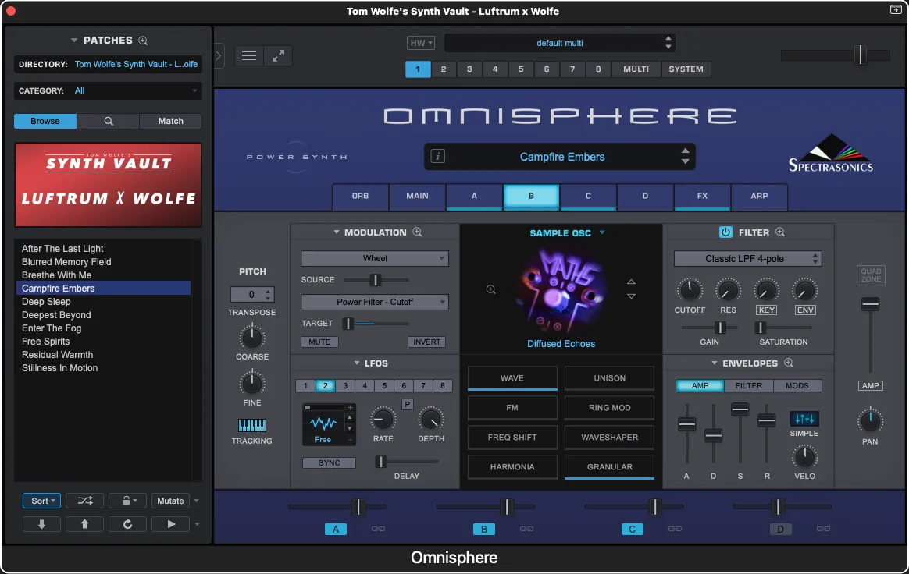The image size is (909, 574).
Task: Collapse the LFOs section triangle
Action: (357, 363)
